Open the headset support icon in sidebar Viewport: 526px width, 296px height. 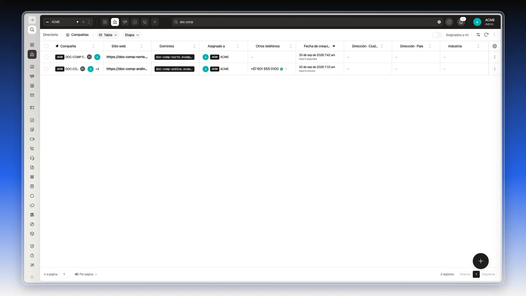(32, 158)
